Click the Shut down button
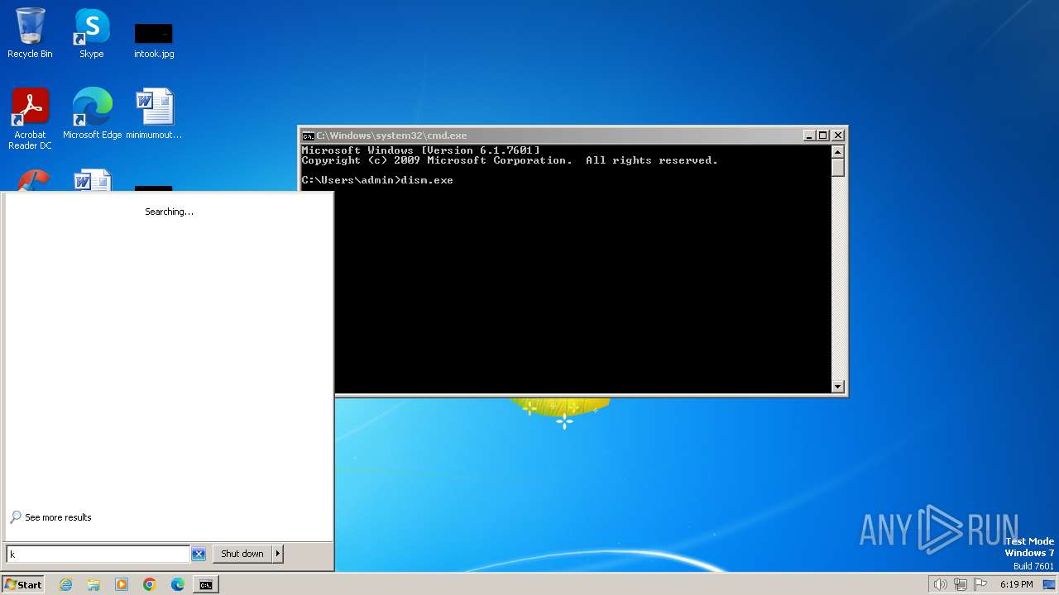The width and height of the screenshot is (1059, 595). click(x=242, y=554)
